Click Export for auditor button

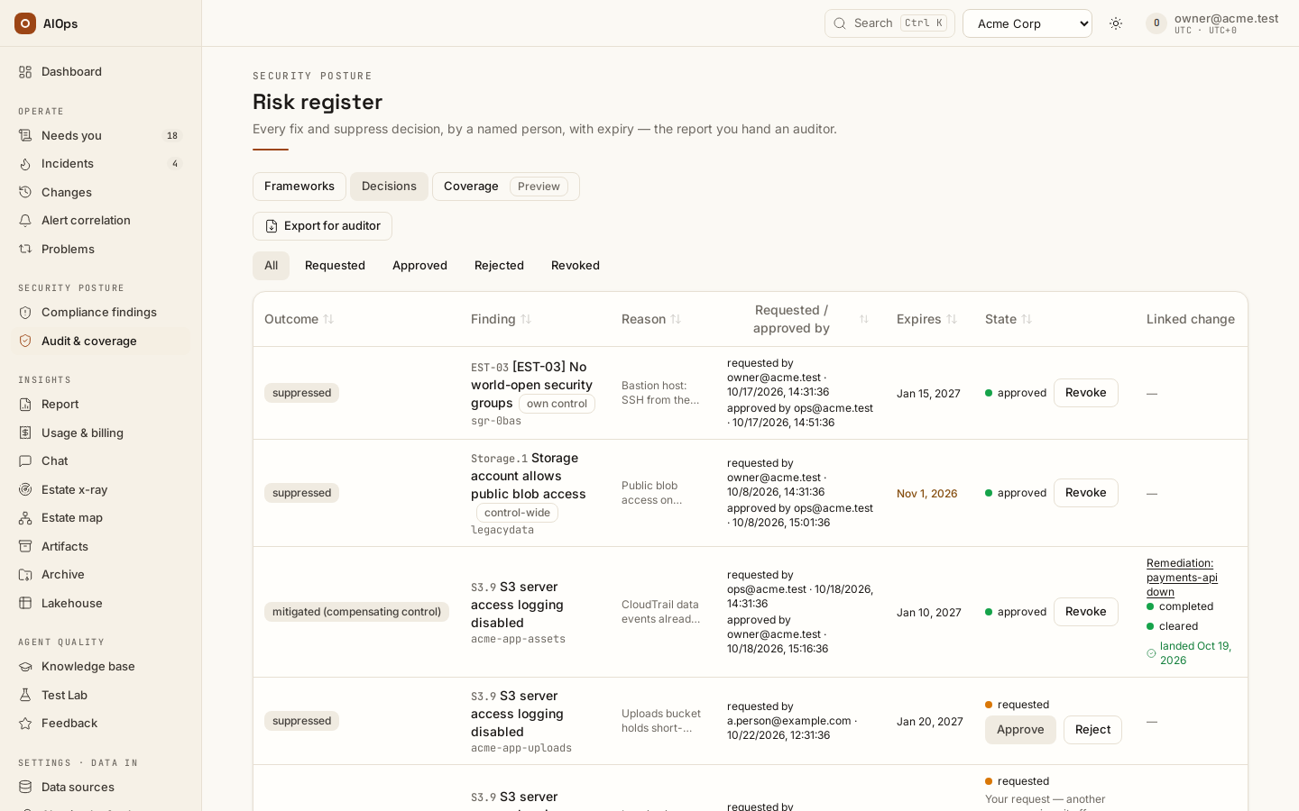322,226
